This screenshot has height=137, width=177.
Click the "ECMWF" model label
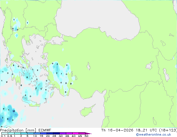(45, 130)
